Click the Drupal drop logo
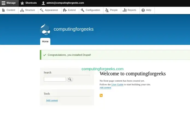 click(45, 29)
